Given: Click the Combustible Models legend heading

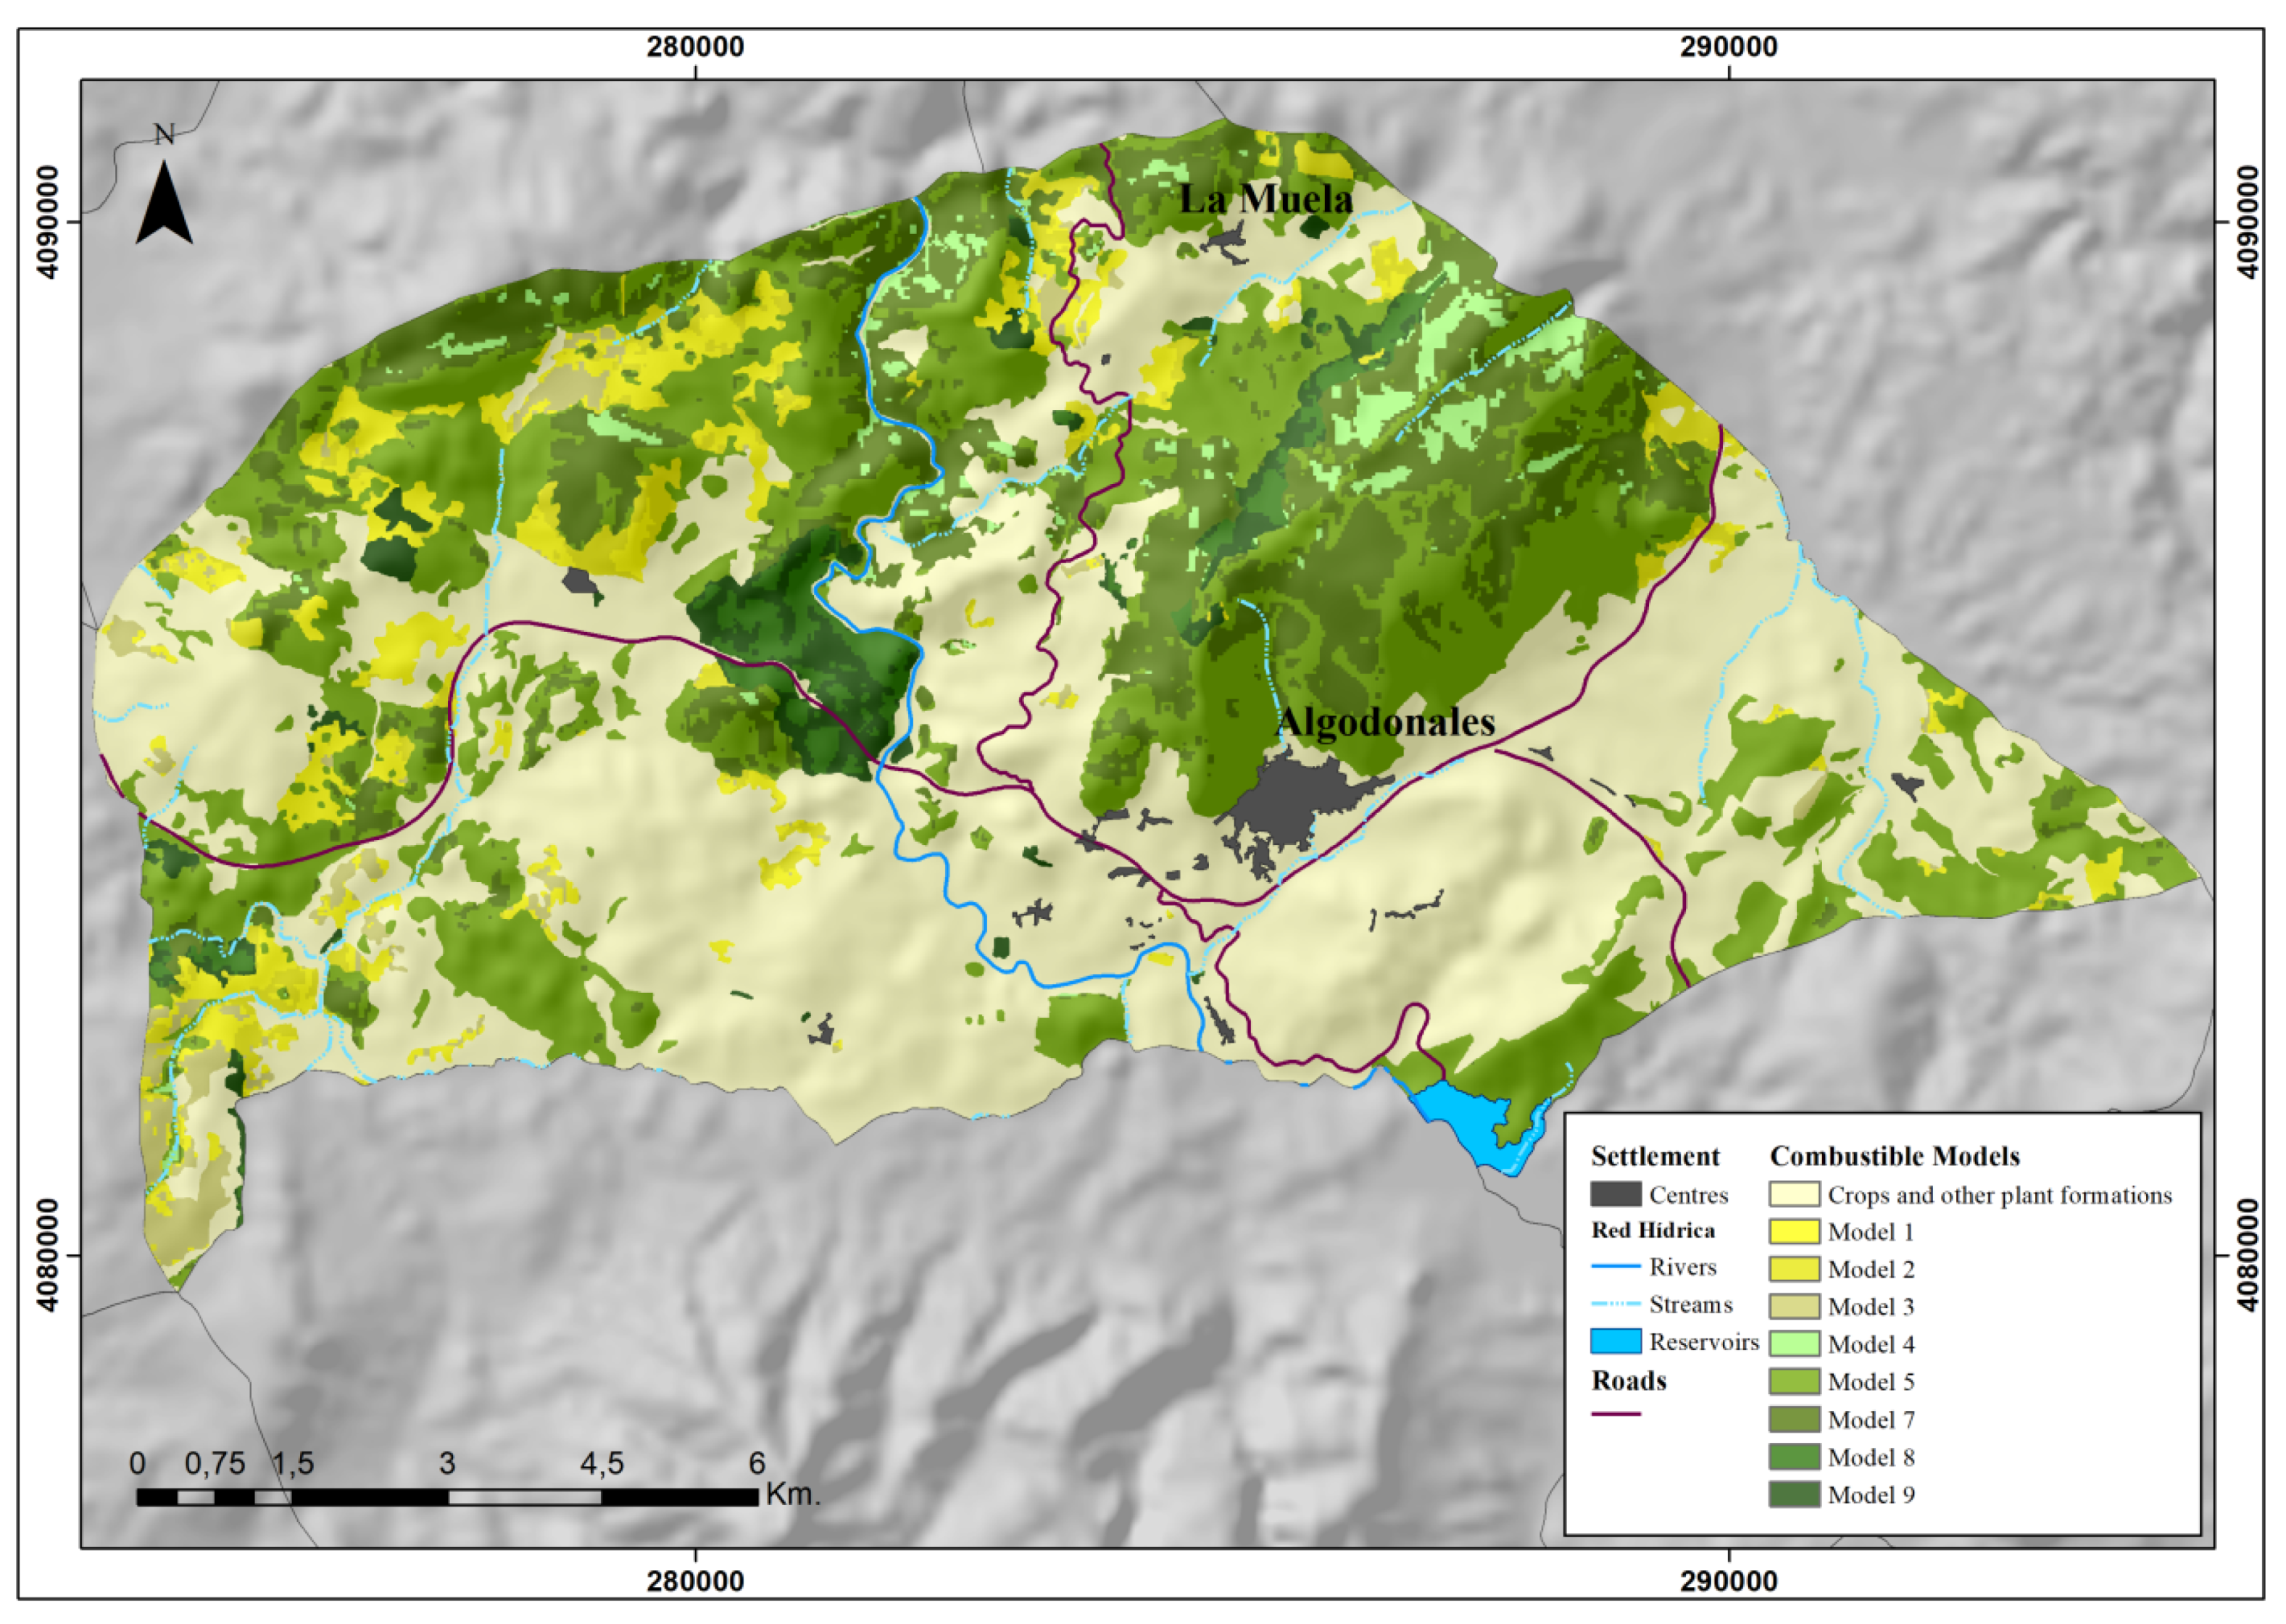Looking at the screenshot, I should [x=1894, y=1156].
